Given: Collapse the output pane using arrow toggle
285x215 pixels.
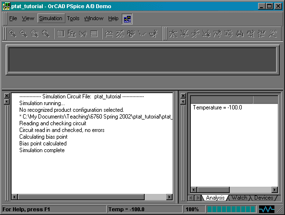Looking at the screenshot, I should click(x=7, y=102).
